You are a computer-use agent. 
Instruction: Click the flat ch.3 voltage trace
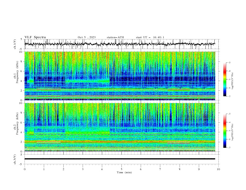120,159
